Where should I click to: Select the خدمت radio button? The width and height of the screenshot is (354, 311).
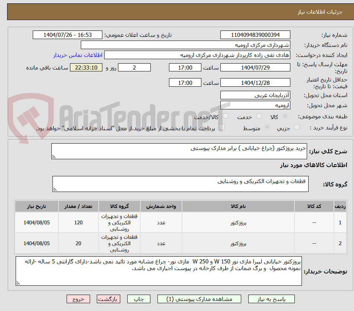click(259, 116)
